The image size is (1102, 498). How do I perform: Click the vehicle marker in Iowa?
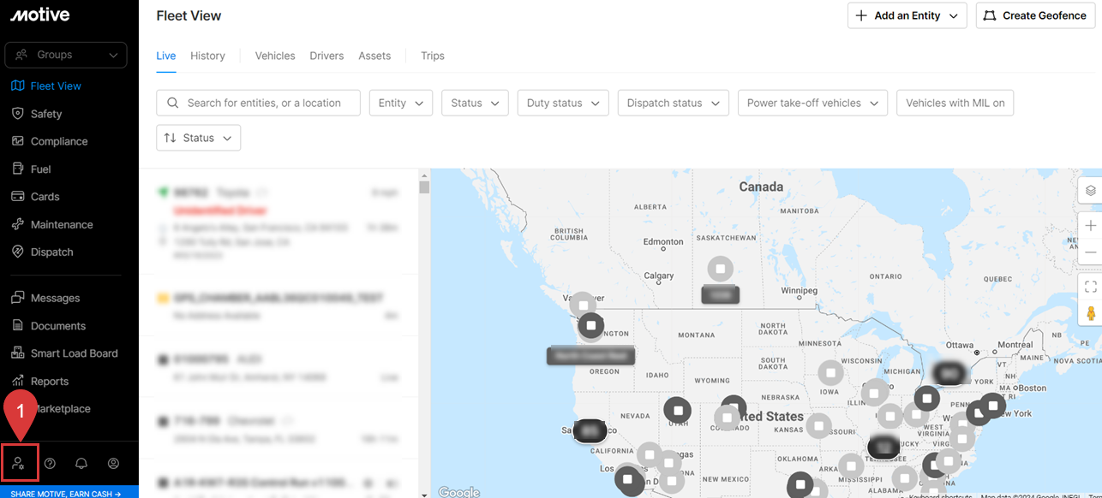pos(830,374)
